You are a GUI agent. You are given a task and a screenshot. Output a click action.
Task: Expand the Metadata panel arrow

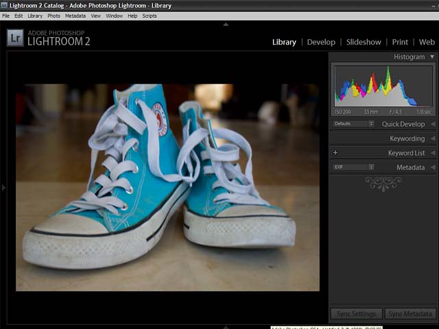coord(432,167)
